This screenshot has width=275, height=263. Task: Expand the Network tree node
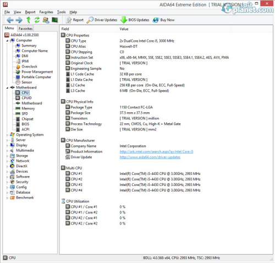tap(7, 161)
